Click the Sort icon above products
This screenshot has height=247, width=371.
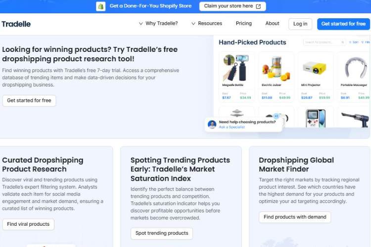tap(350, 42)
